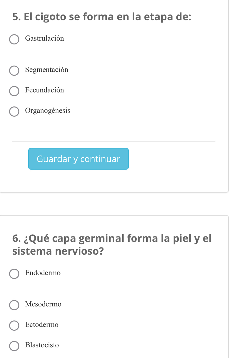Click the Gastrulación answer label text
The height and width of the screenshot is (358, 230).
click(45, 39)
